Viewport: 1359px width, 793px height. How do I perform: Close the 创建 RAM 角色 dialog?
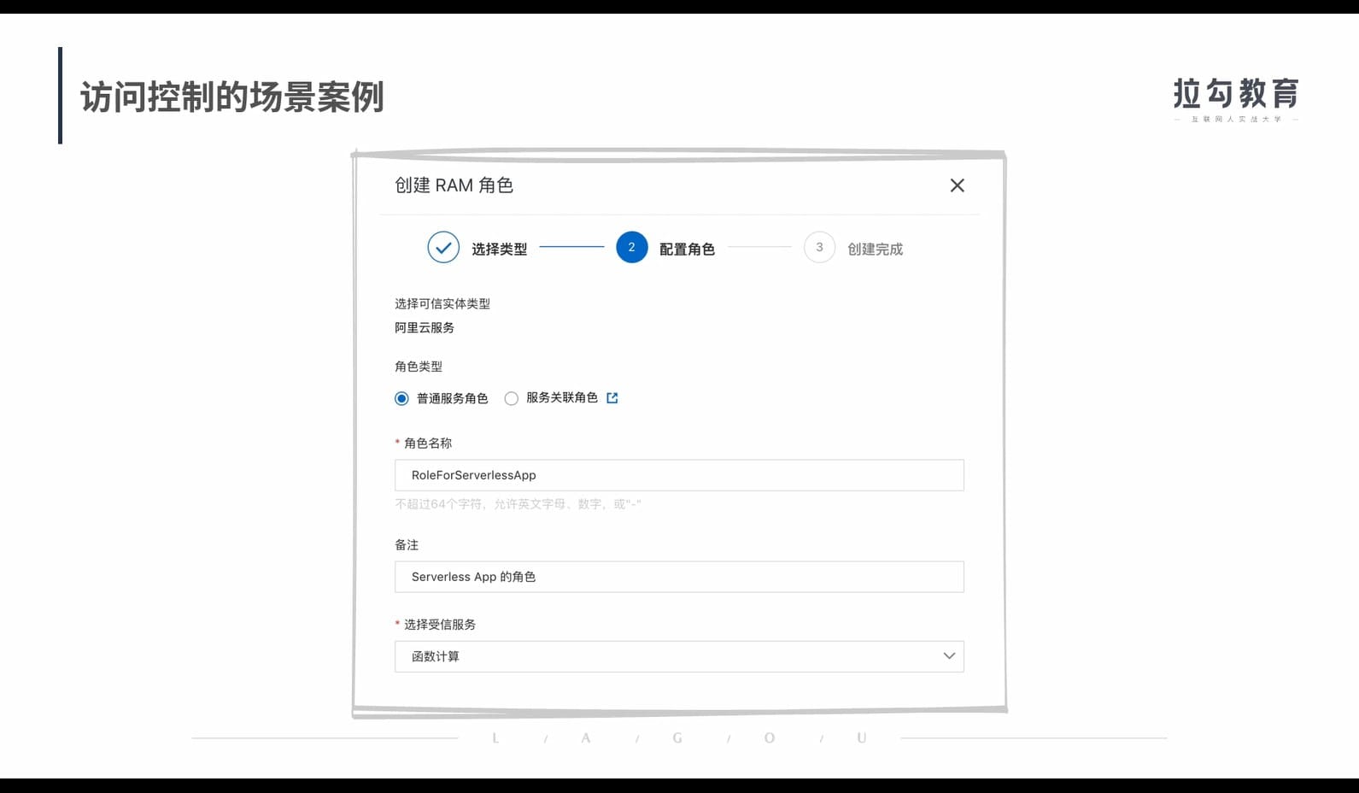(x=957, y=185)
